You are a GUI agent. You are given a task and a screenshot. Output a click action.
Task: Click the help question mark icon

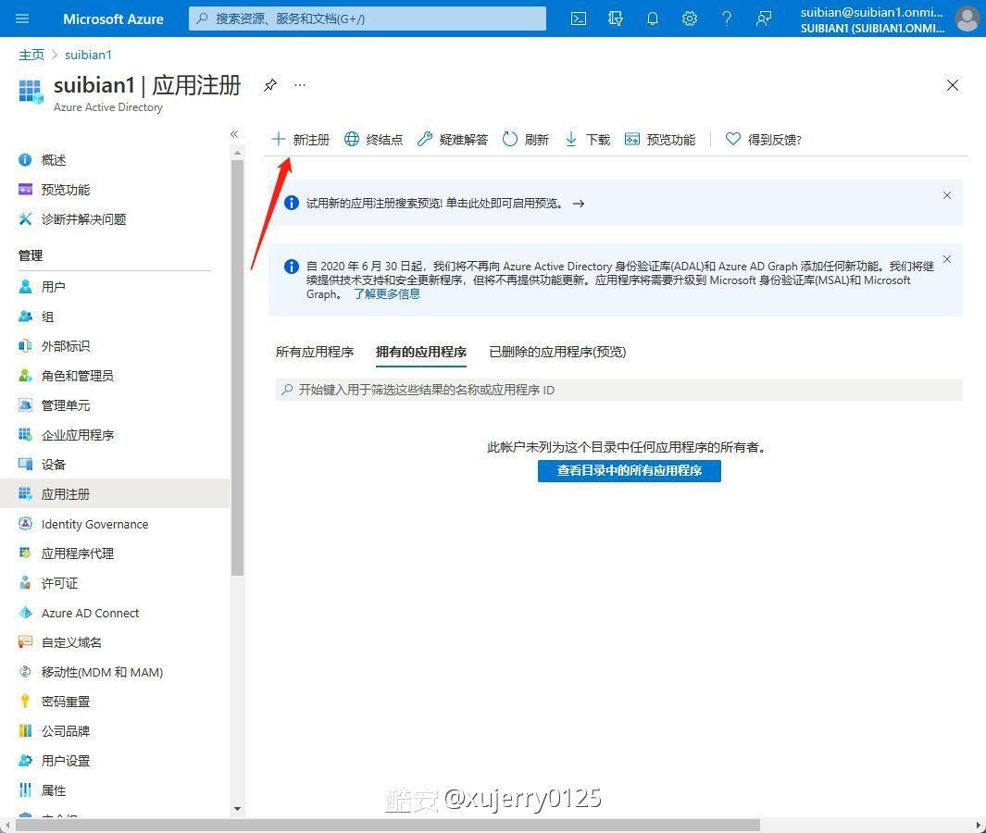[x=727, y=19]
